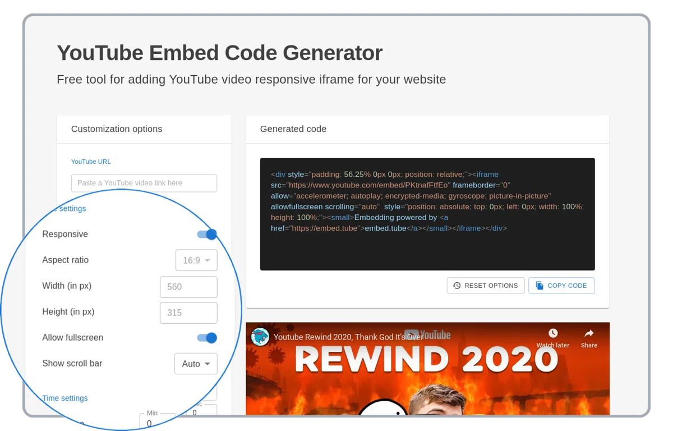Focus the Height (in px) field

coord(188,313)
